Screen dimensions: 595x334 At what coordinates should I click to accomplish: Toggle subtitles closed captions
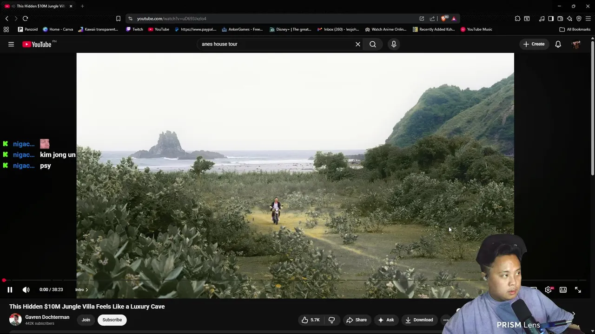tap(534, 289)
